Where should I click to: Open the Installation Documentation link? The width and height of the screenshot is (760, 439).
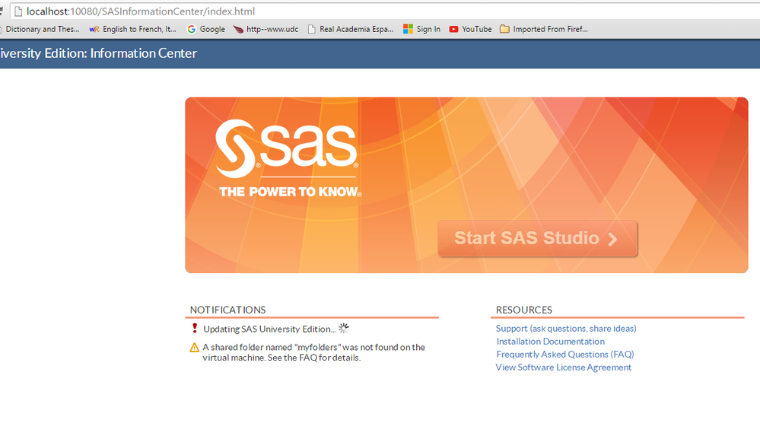click(550, 342)
